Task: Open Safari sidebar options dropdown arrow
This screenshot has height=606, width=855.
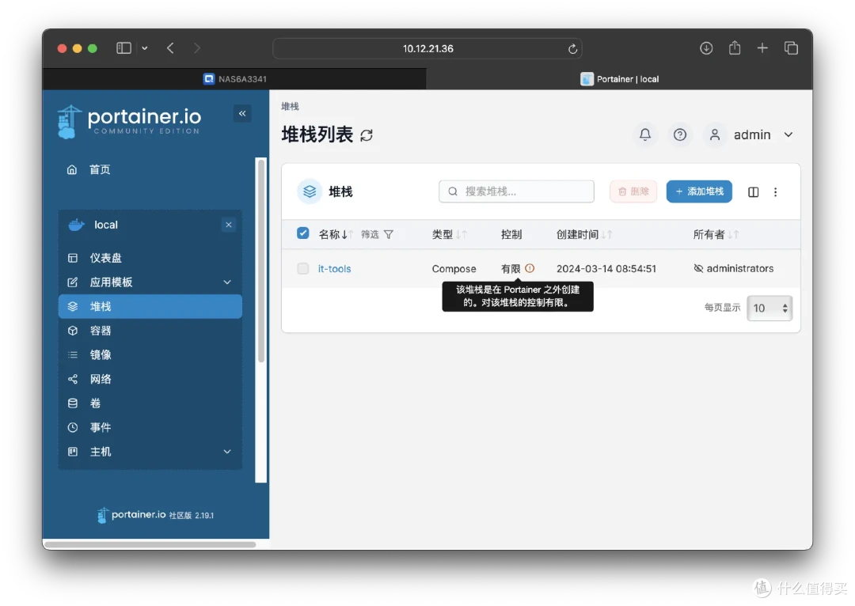Action: [145, 48]
